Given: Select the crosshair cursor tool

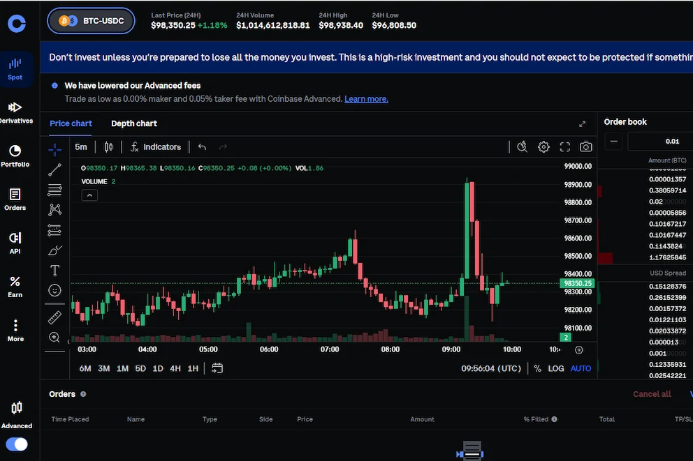Looking at the screenshot, I should click(x=54, y=150).
